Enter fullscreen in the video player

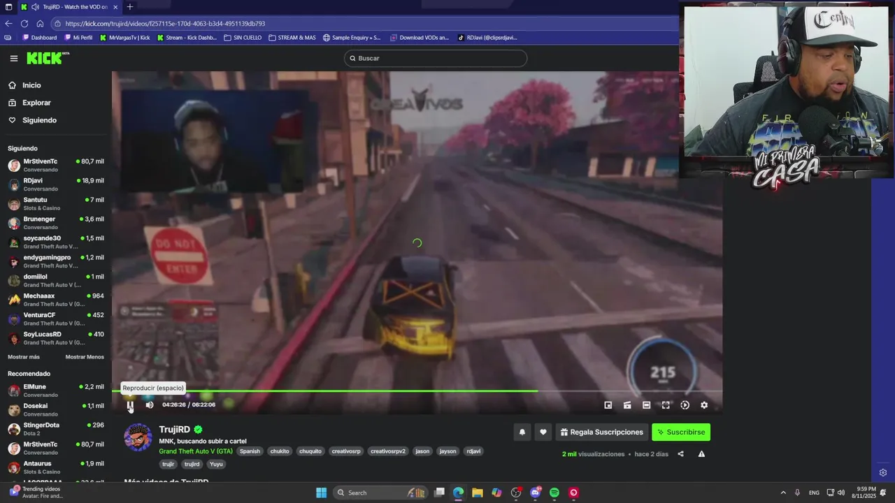[x=666, y=405]
